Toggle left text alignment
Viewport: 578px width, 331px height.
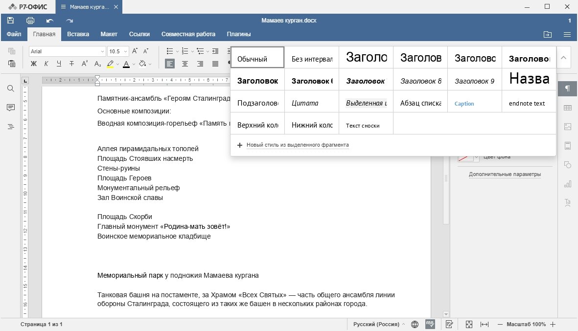tap(169, 64)
